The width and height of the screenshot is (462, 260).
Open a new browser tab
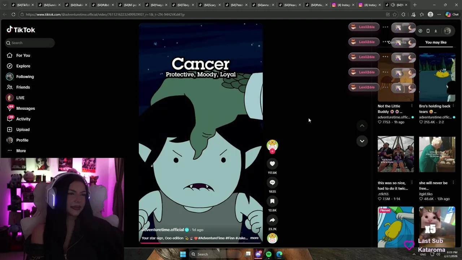(x=415, y=5)
